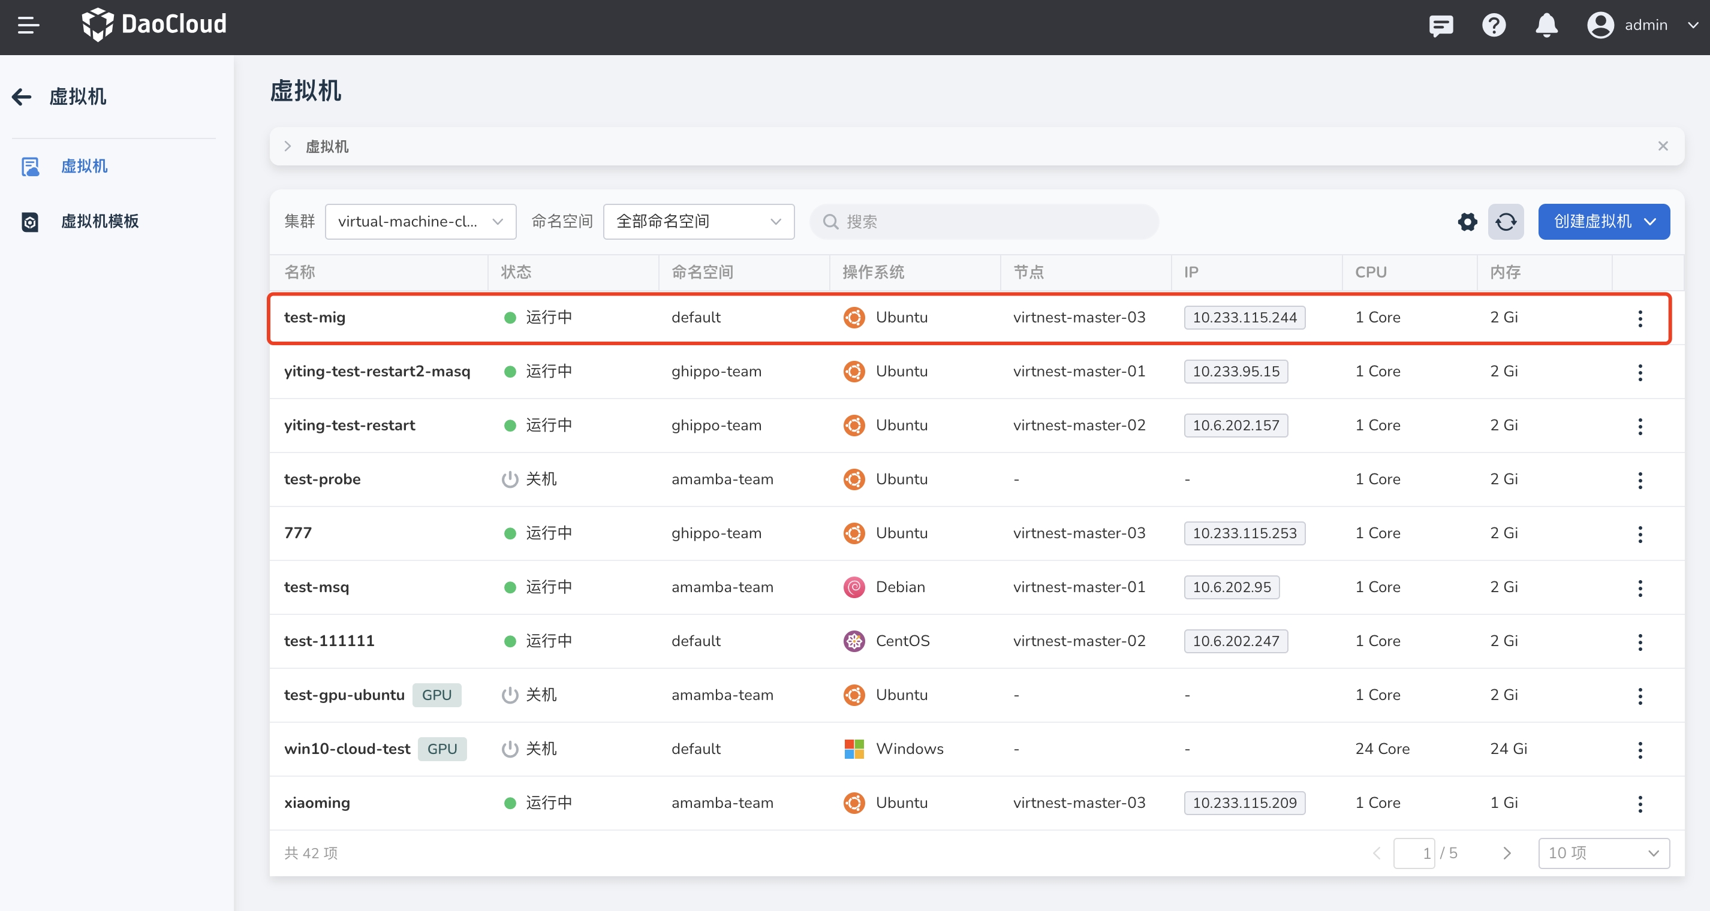Image resolution: width=1710 pixels, height=911 pixels.
Task: Refresh the virtual machine list
Action: tap(1506, 222)
